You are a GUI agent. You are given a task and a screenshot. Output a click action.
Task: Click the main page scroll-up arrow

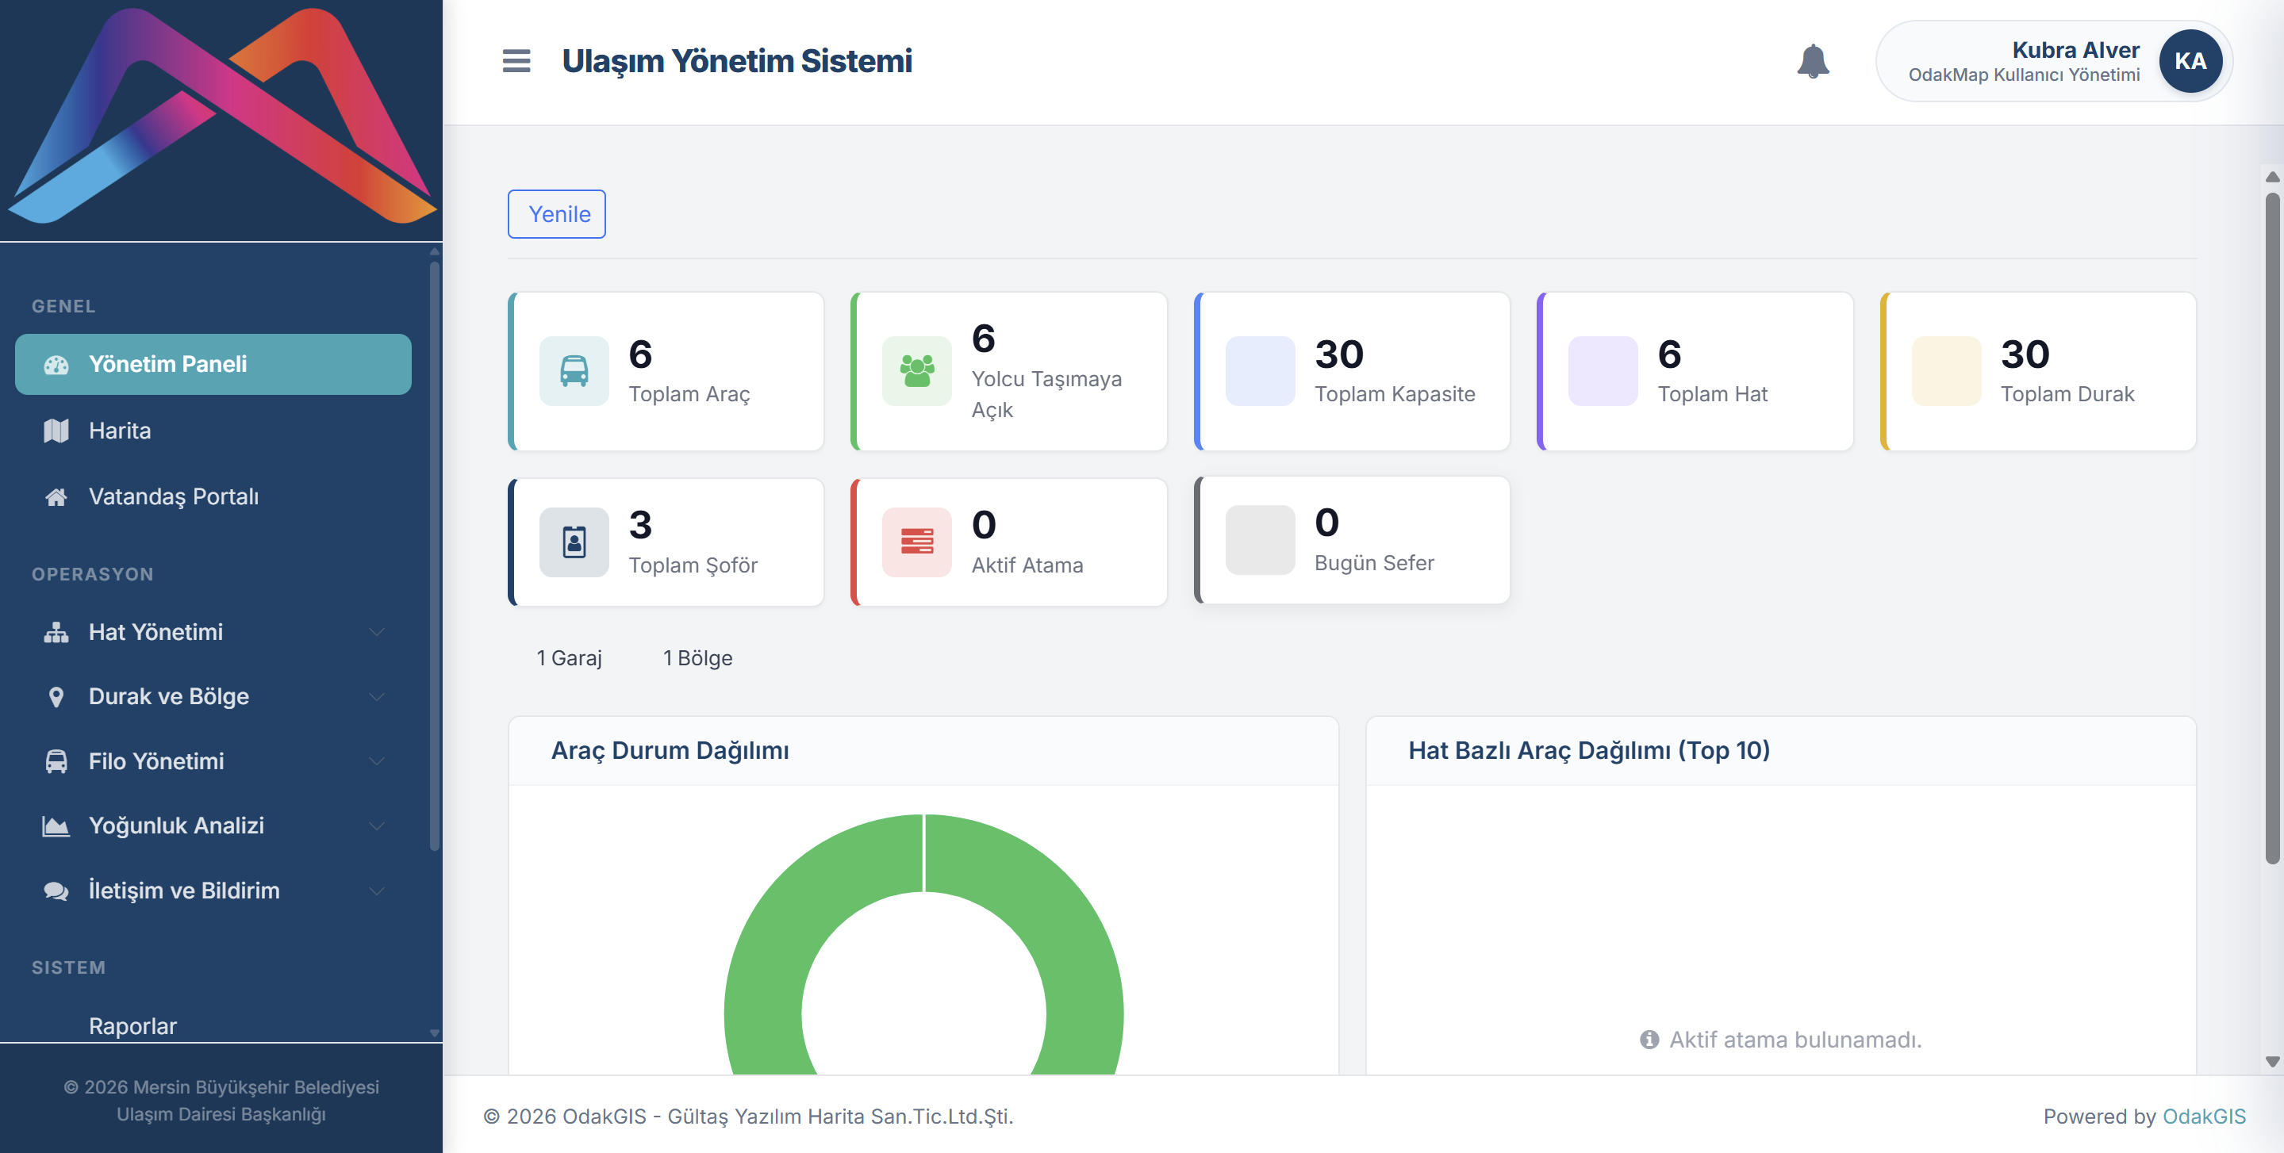pos(2271,178)
